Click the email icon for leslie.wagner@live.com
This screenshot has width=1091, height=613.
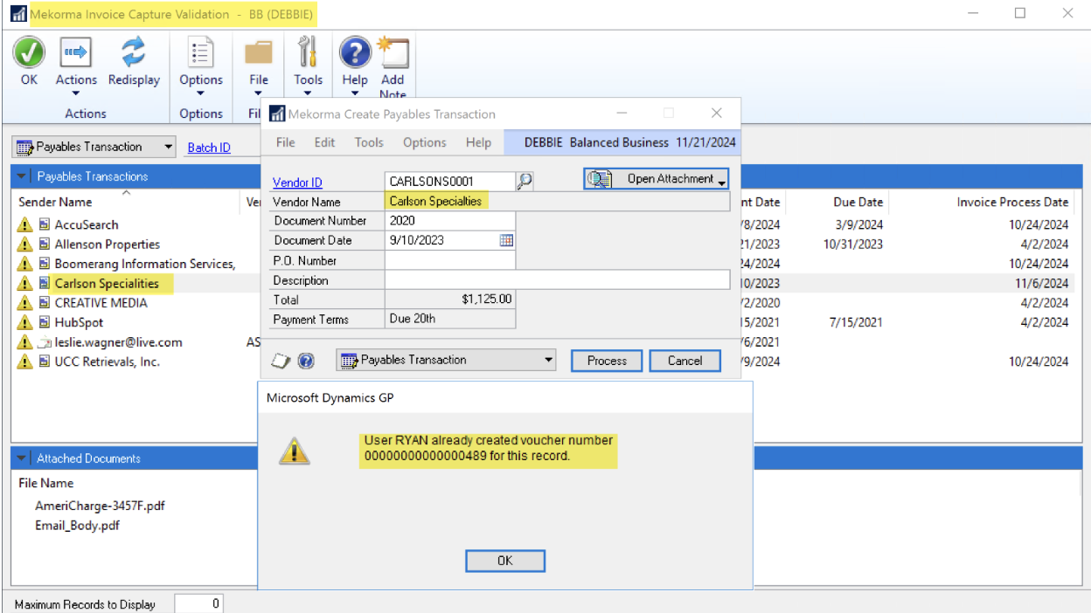(x=44, y=342)
